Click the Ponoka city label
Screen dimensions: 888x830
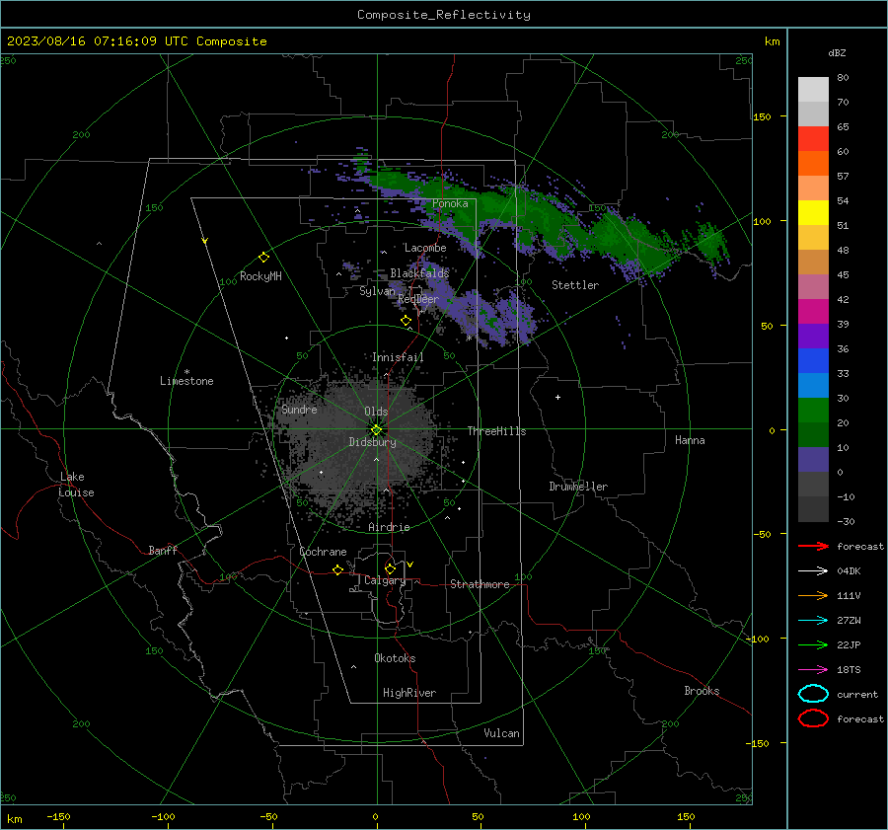[450, 203]
